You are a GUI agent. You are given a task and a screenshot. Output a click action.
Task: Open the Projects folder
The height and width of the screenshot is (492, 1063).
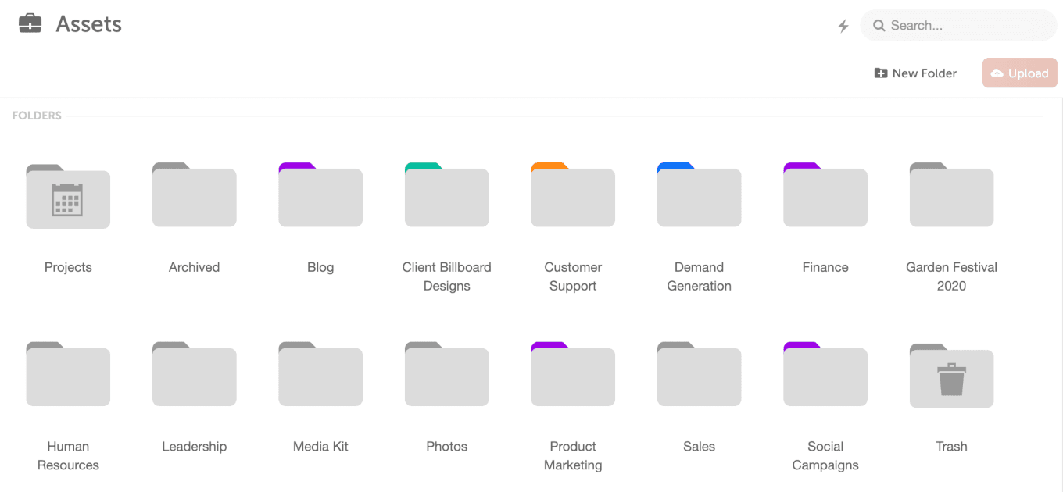[68, 197]
